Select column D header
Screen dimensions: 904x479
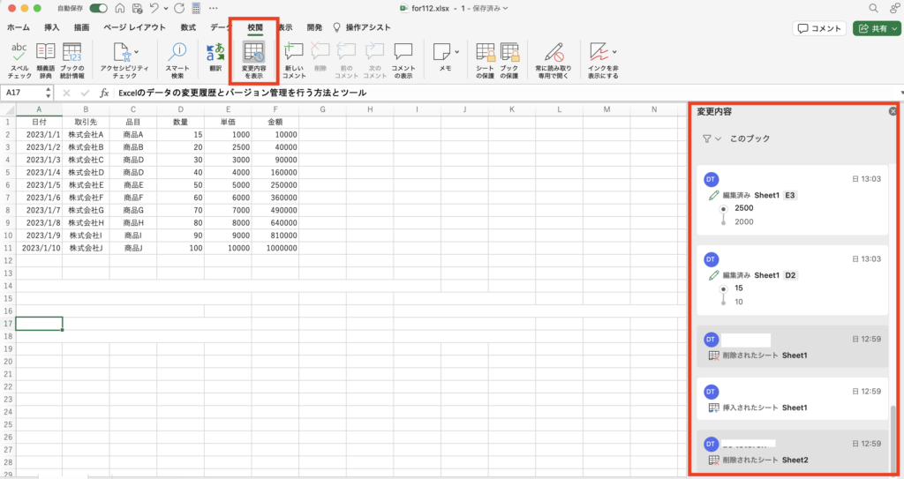[180, 109]
